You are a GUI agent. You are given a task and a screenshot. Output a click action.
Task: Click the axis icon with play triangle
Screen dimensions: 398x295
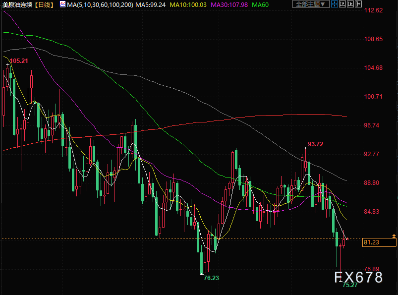pos(350,4)
